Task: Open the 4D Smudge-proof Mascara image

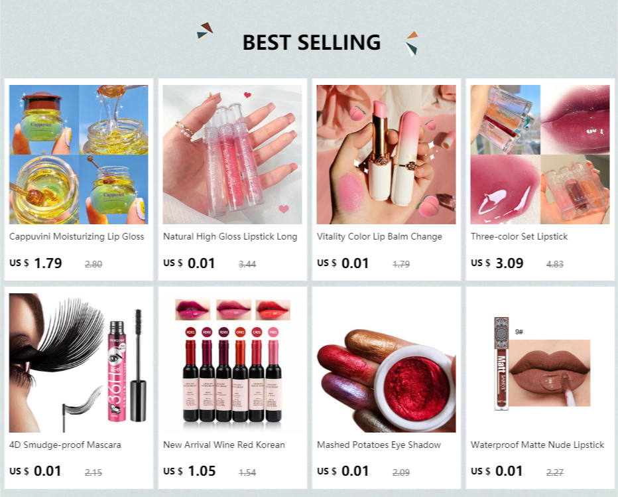Action: click(x=79, y=363)
